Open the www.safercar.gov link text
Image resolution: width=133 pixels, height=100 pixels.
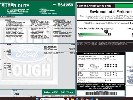point(95,88)
